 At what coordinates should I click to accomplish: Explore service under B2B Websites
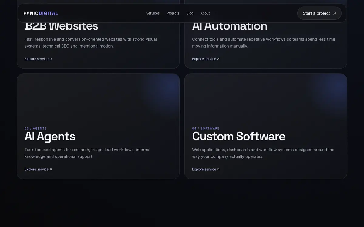(x=38, y=59)
